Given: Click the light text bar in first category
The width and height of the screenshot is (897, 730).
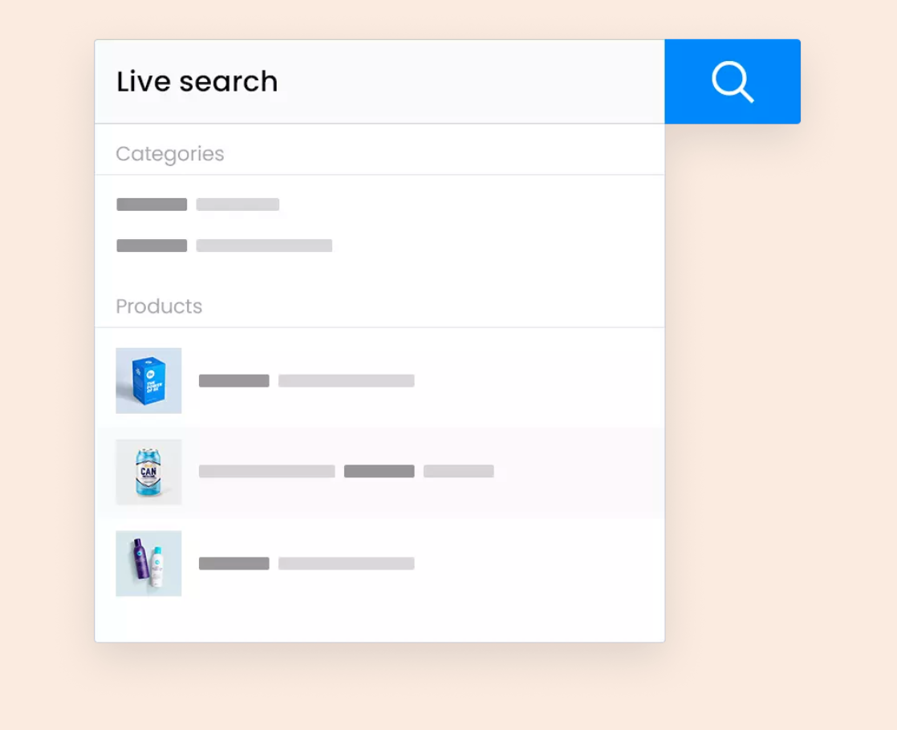Looking at the screenshot, I should pyautogui.click(x=237, y=205).
